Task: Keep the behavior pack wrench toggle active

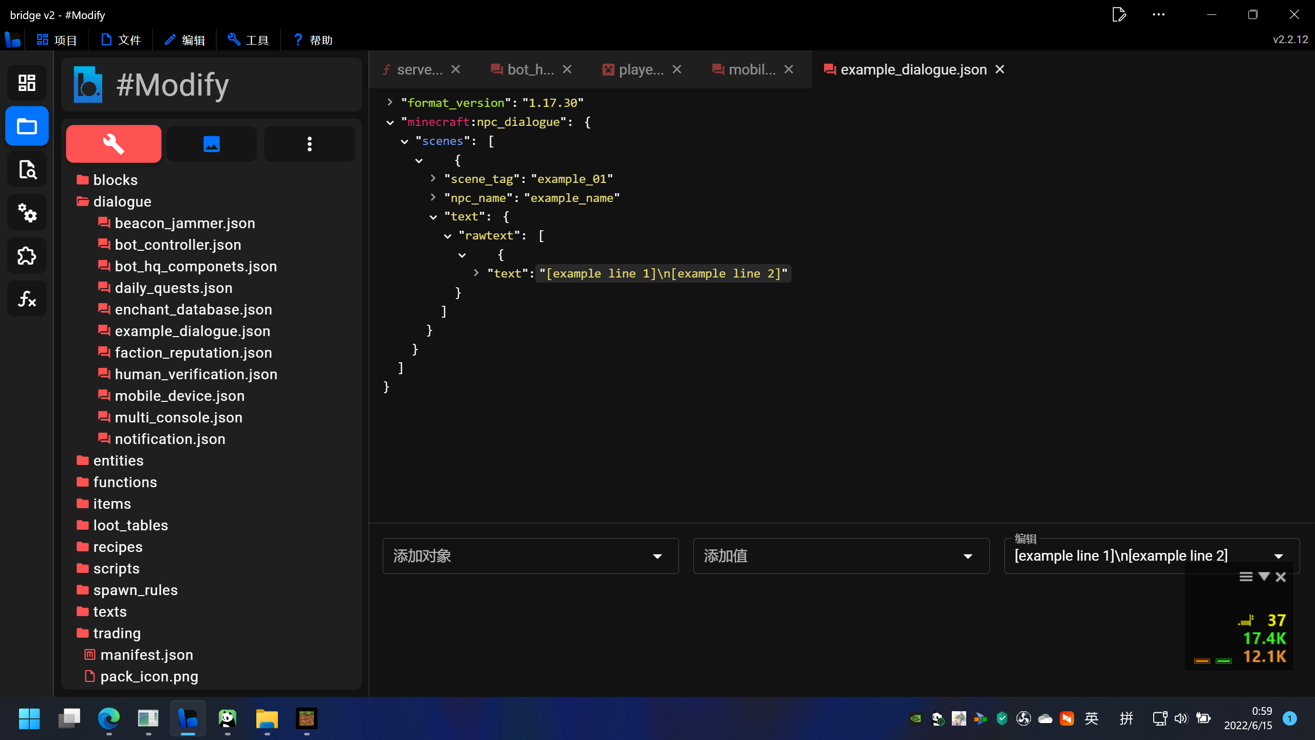Action: [113, 144]
